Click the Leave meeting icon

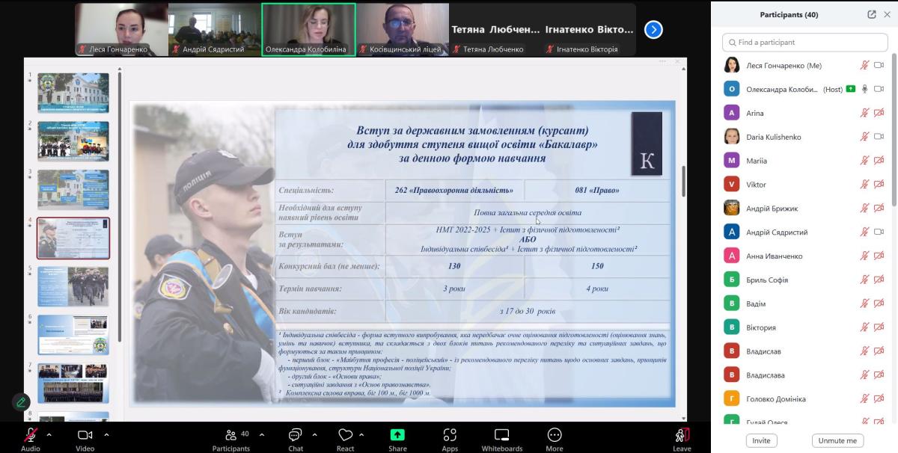[682, 435]
